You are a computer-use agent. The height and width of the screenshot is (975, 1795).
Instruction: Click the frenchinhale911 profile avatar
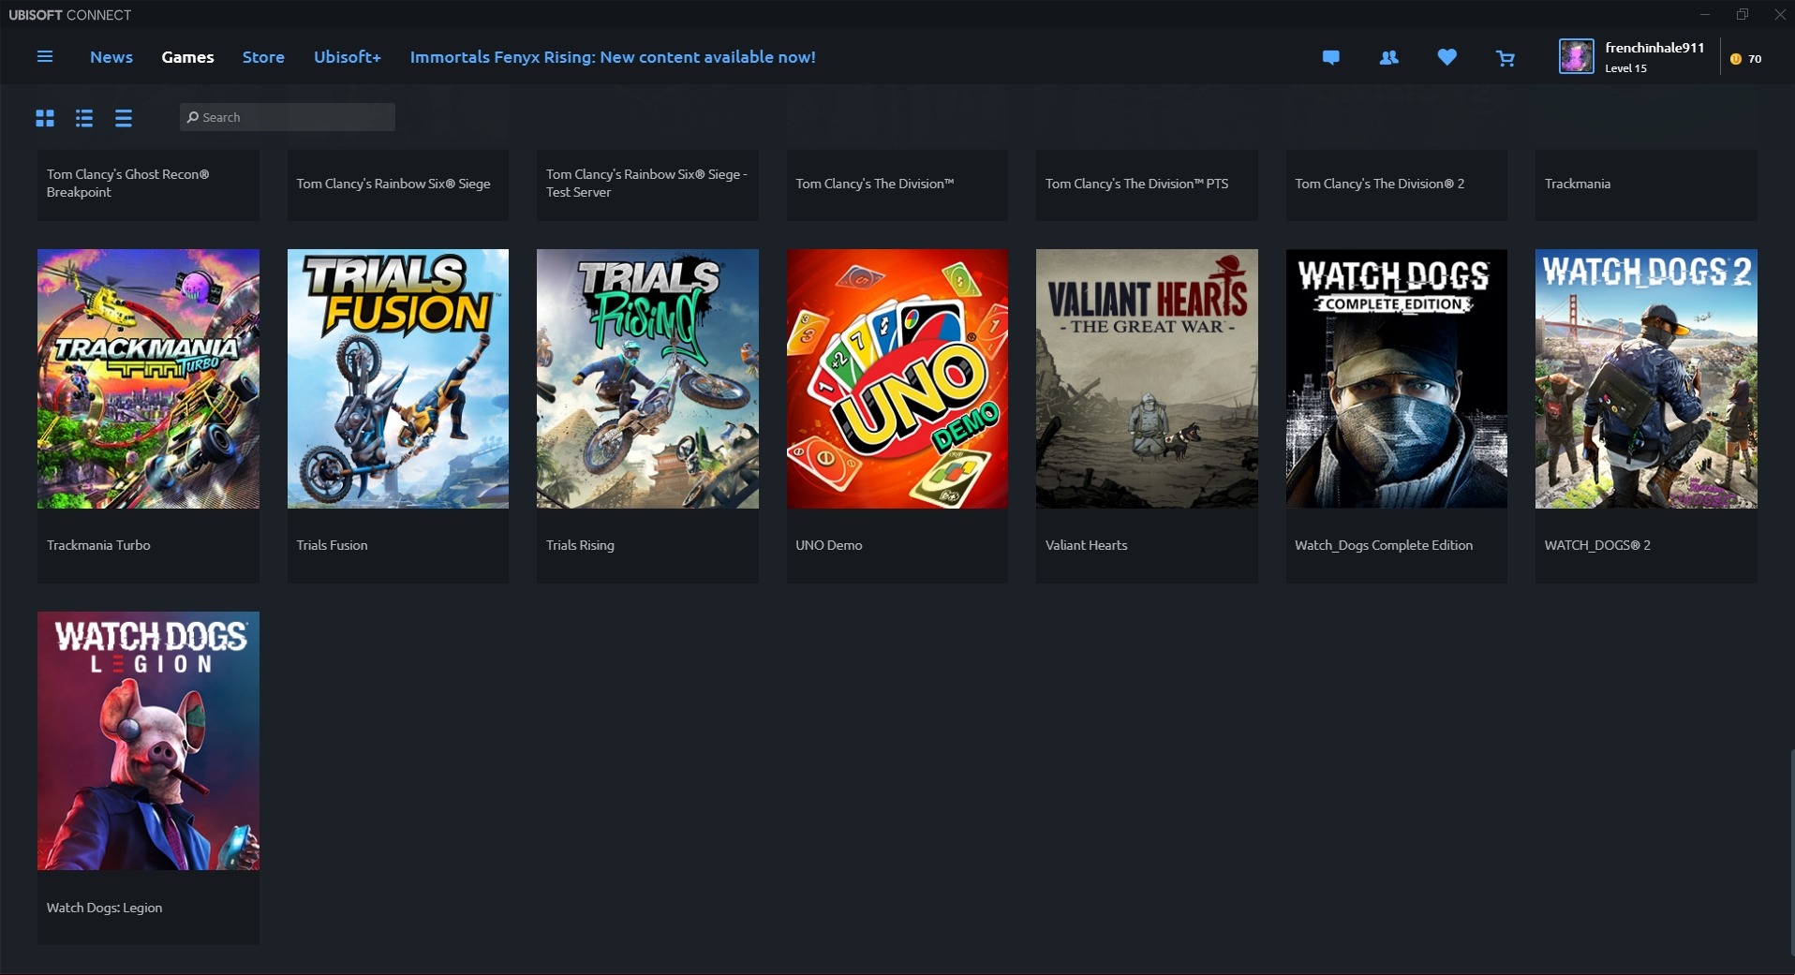pos(1576,57)
